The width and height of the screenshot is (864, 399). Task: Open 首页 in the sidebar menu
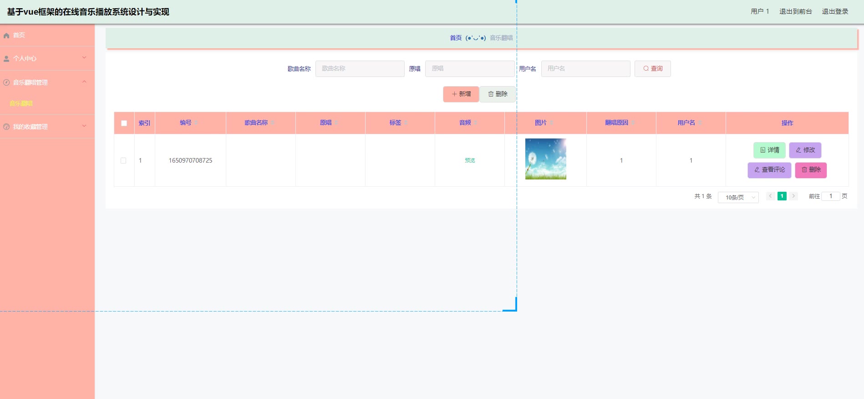pyautogui.click(x=47, y=36)
